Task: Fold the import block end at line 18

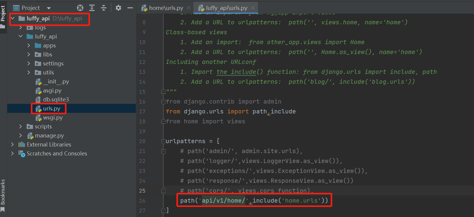Action: click(x=163, y=122)
